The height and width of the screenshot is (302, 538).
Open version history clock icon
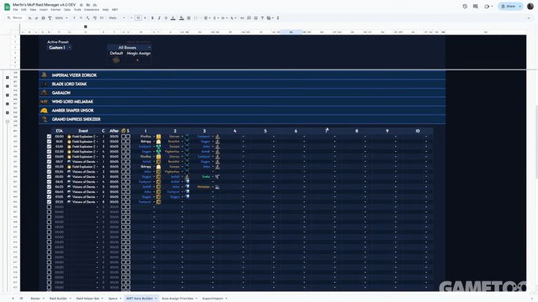[x=465, y=6]
